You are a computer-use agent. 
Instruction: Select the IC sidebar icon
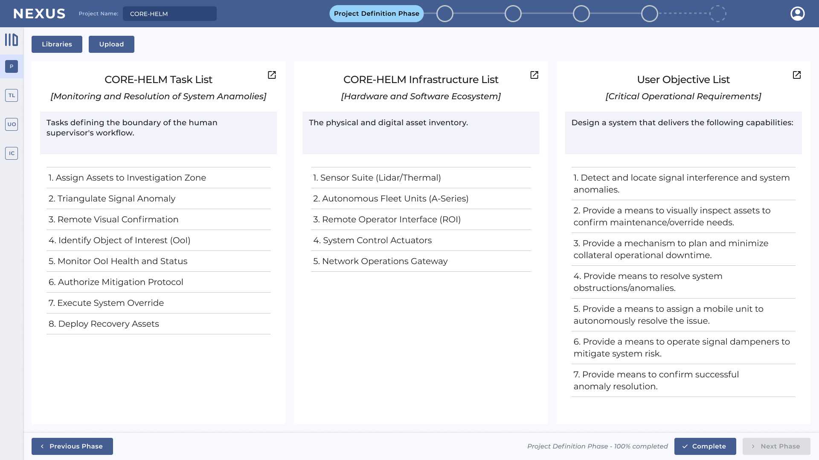[x=12, y=153]
